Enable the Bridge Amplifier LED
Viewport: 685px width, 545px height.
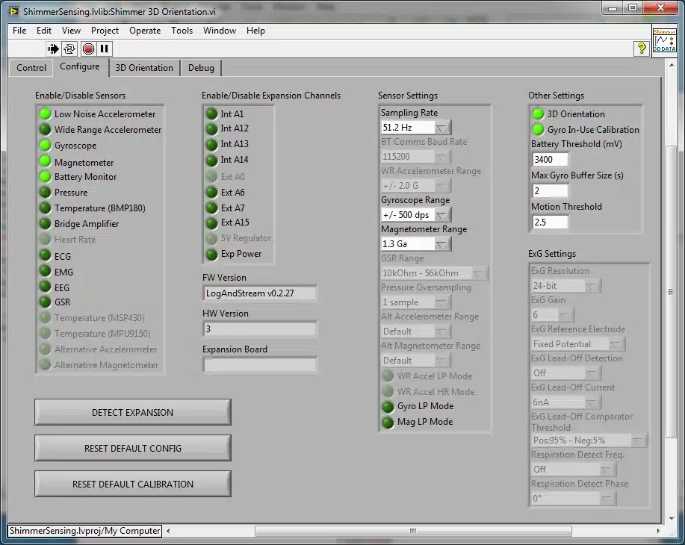click(x=45, y=224)
